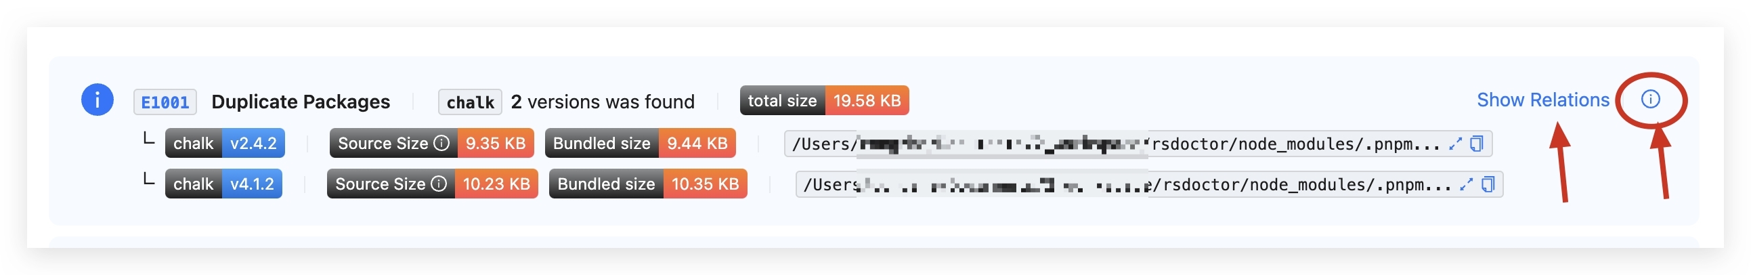Copy the chalk v4.1.2 file path
This screenshot has height=275, width=1751.
click(x=1488, y=184)
